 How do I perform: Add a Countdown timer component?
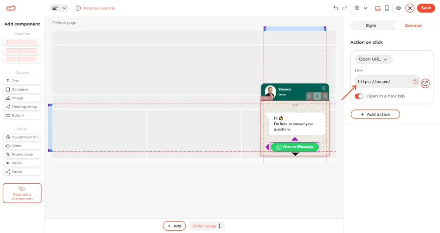[x=22, y=137]
